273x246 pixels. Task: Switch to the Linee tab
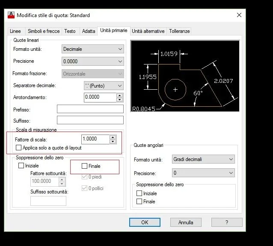(x=15, y=31)
